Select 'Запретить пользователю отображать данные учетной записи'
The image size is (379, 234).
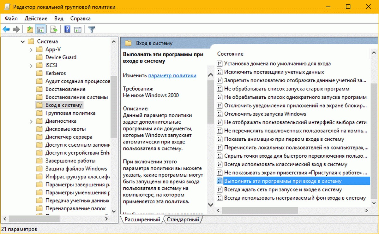pos(296,80)
